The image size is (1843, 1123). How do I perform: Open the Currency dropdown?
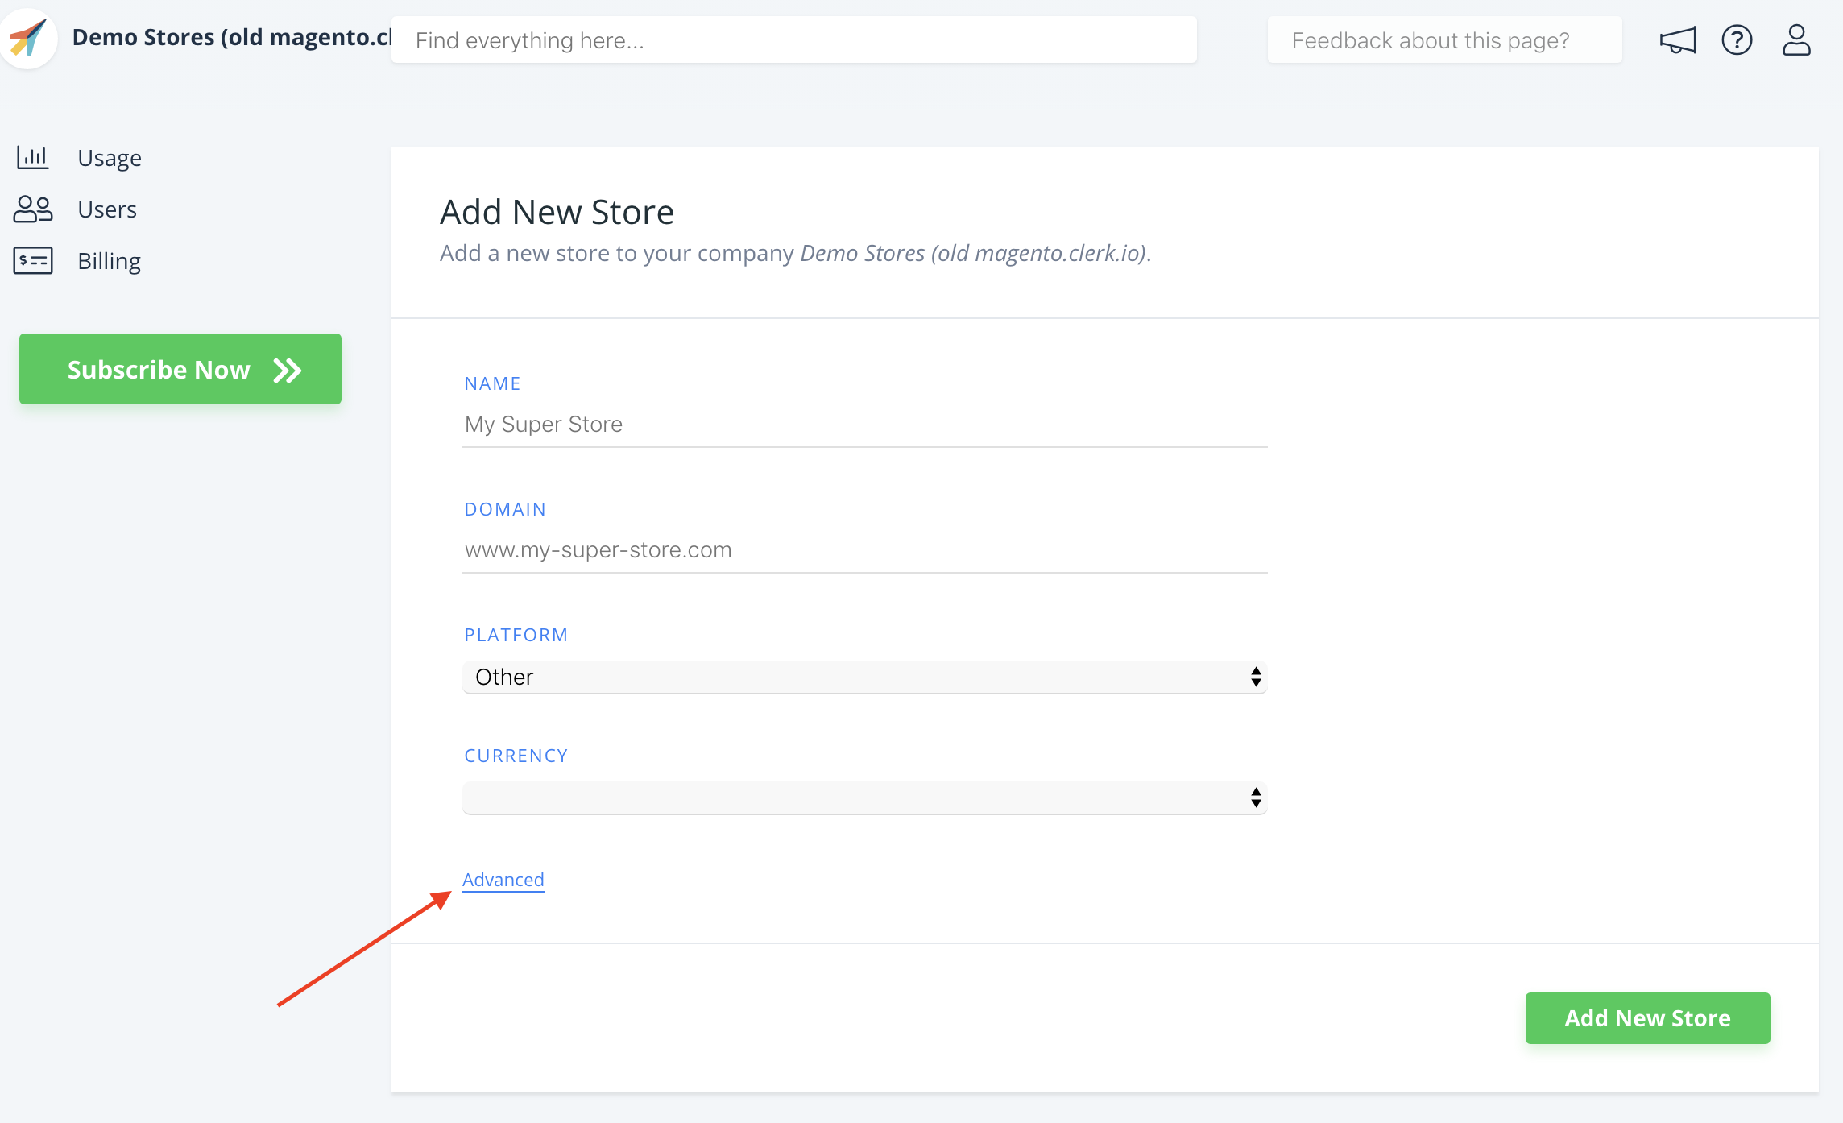click(x=864, y=798)
